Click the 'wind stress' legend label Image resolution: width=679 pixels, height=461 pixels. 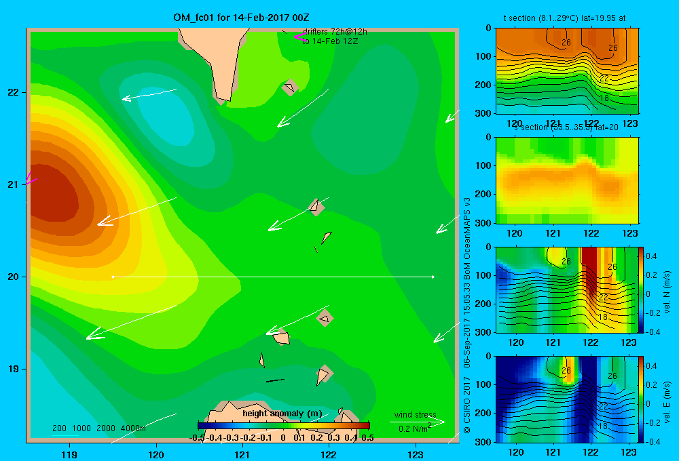(416, 414)
